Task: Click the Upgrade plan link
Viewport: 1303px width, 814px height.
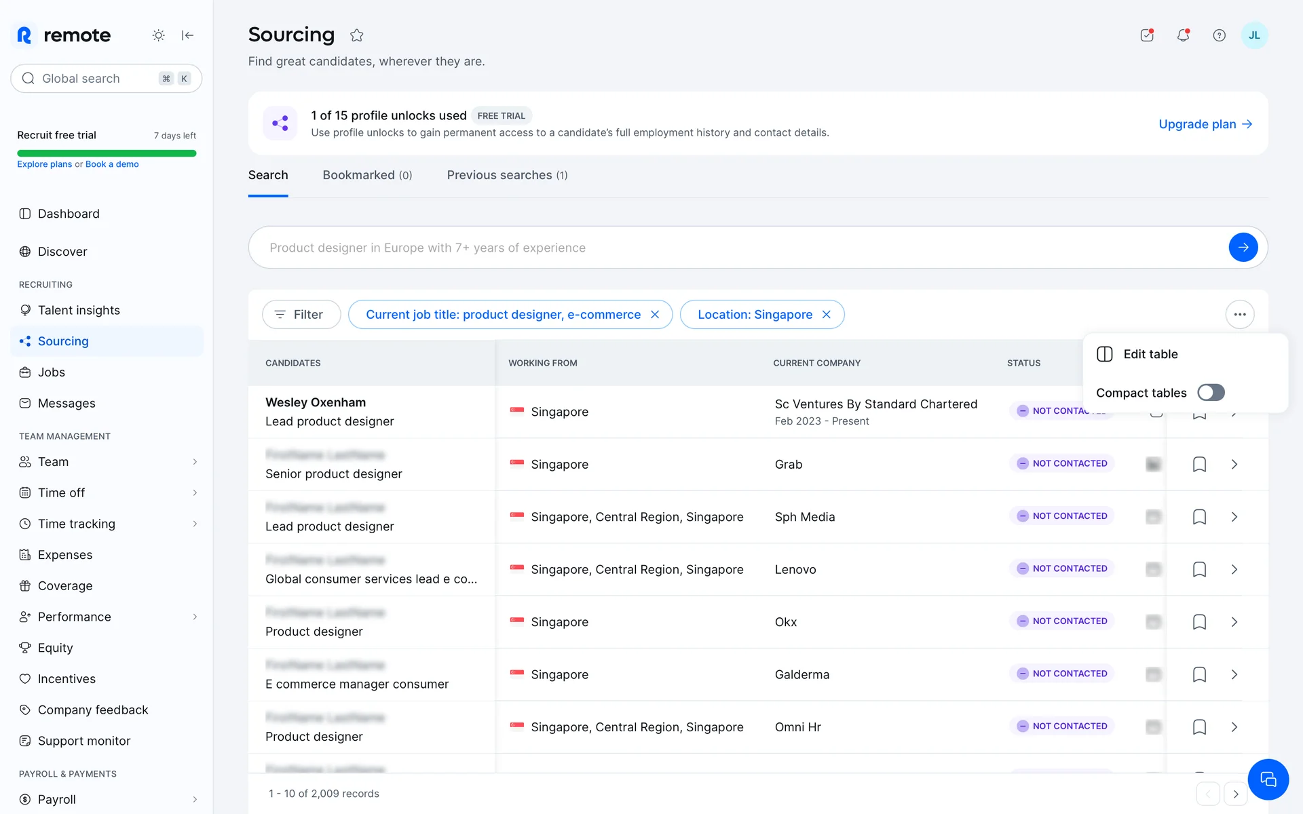Action: 1205,124
